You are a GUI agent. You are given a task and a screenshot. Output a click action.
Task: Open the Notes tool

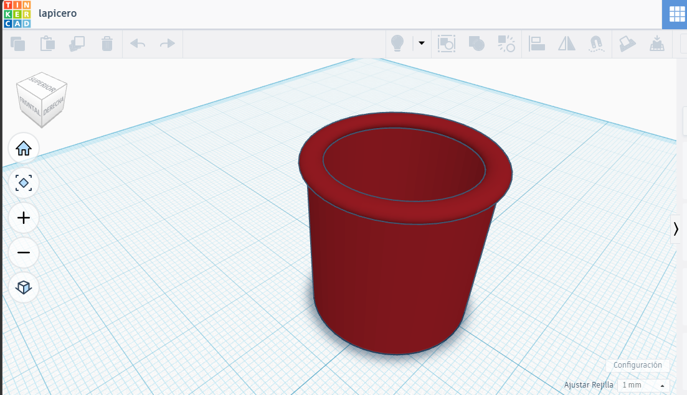(x=627, y=44)
